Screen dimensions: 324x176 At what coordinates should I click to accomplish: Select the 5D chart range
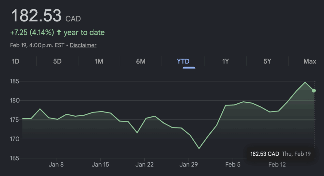click(x=57, y=61)
